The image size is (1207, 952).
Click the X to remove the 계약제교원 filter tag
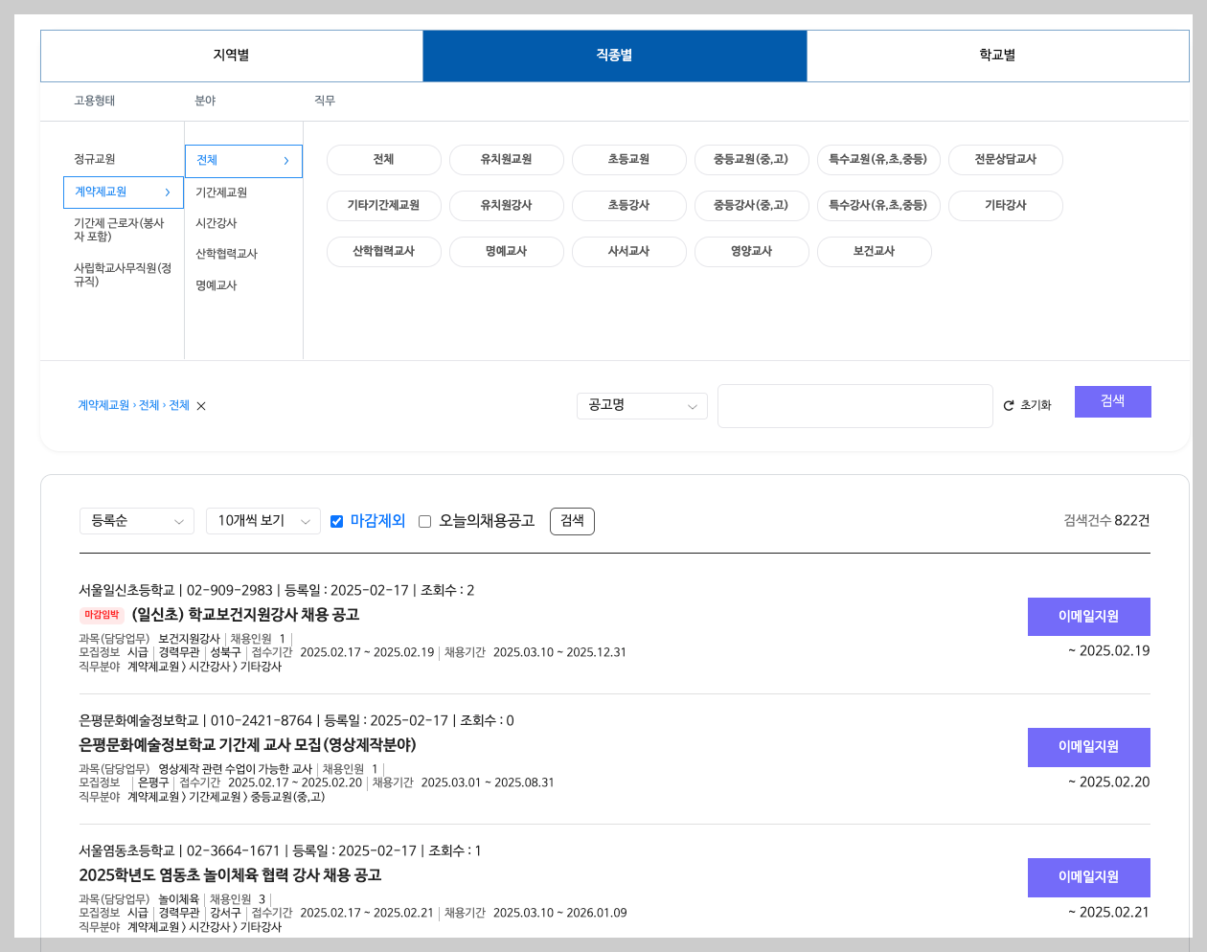(x=200, y=405)
